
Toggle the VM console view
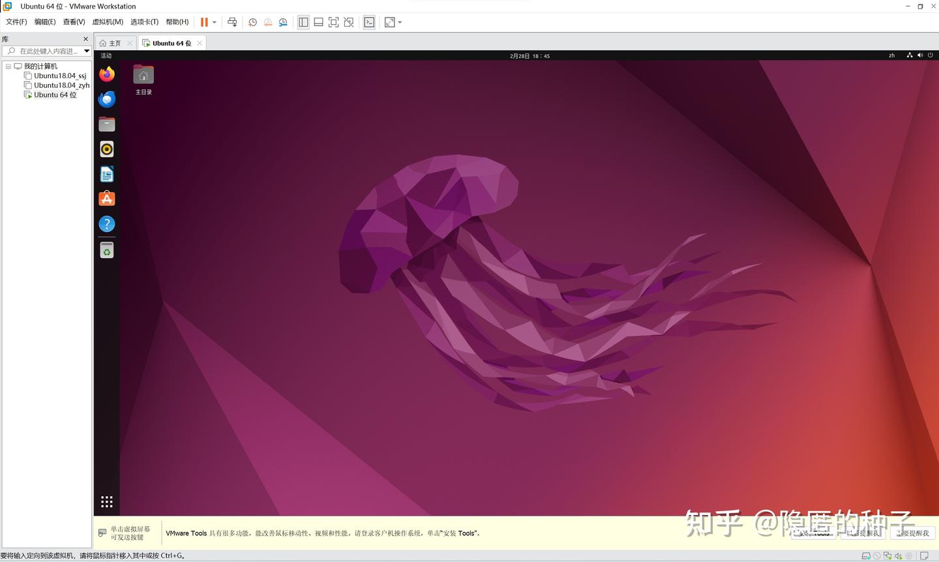[368, 22]
